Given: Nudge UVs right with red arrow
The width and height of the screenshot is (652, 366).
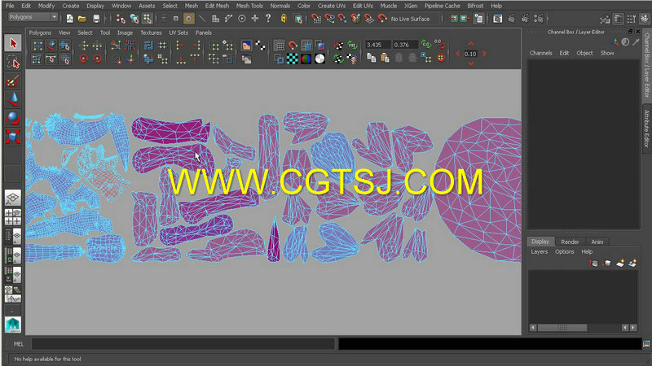Looking at the screenshot, I should (x=484, y=54).
